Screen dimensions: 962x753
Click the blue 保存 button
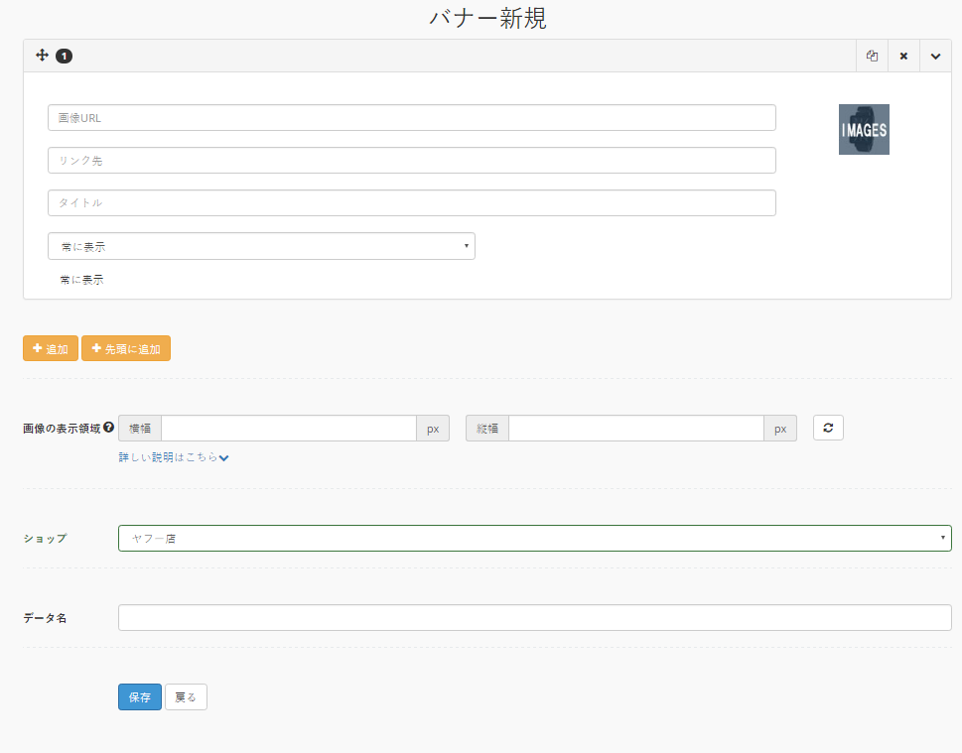pyautogui.click(x=139, y=697)
